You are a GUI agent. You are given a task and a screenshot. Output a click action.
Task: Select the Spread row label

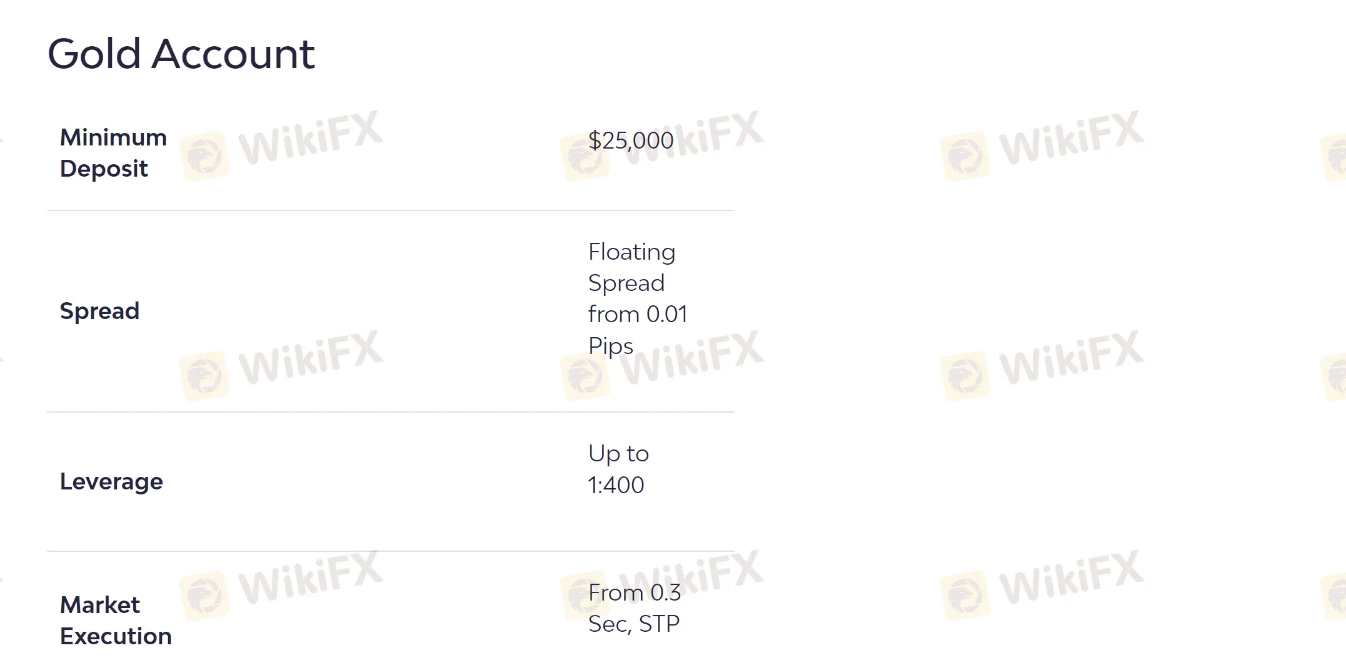pos(99,311)
